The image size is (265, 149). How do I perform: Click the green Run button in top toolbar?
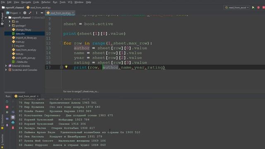253,7
